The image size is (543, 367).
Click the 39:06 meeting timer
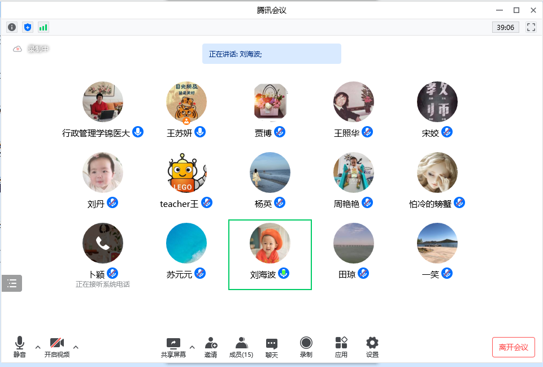[x=505, y=27]
